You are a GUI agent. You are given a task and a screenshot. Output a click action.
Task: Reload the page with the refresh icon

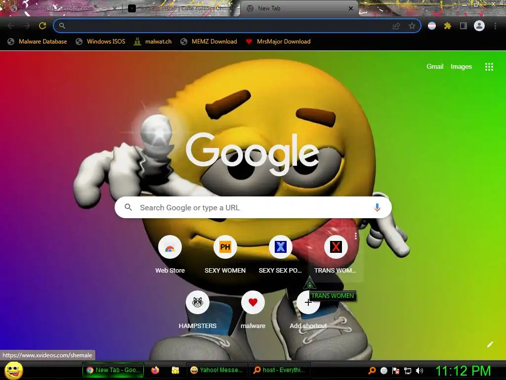(x=42, y=26)
